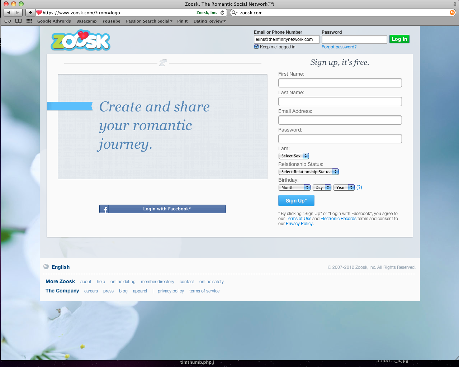Click Login with Facebook button

point(162,209)
